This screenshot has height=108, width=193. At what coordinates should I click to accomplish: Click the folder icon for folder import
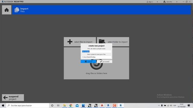tap(102, 41)
